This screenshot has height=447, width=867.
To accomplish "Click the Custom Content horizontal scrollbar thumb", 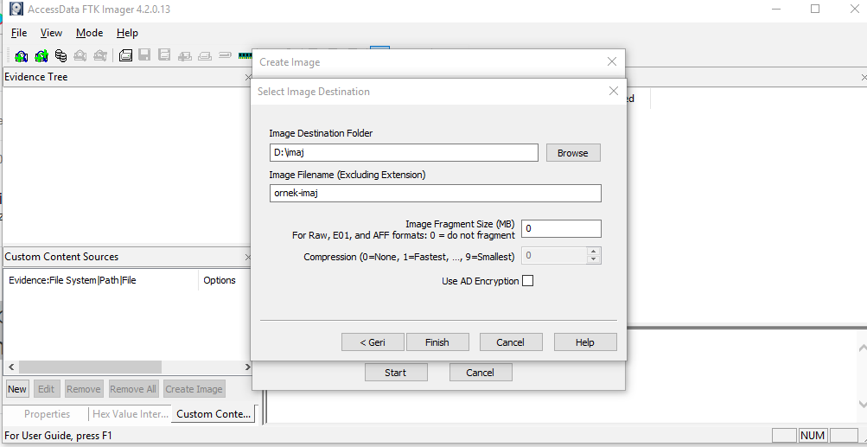I will [90, 367].
